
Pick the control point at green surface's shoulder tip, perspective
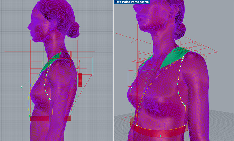[184, 57]
